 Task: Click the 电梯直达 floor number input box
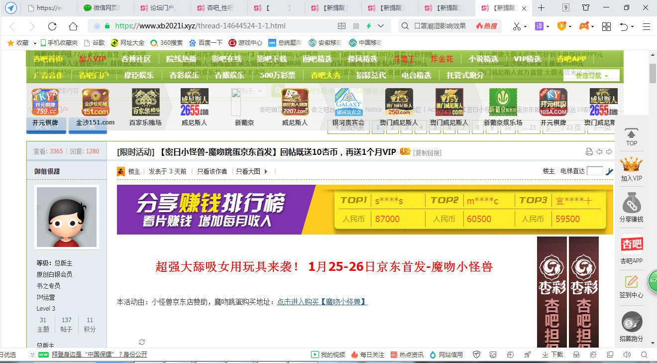click(595, 171)
